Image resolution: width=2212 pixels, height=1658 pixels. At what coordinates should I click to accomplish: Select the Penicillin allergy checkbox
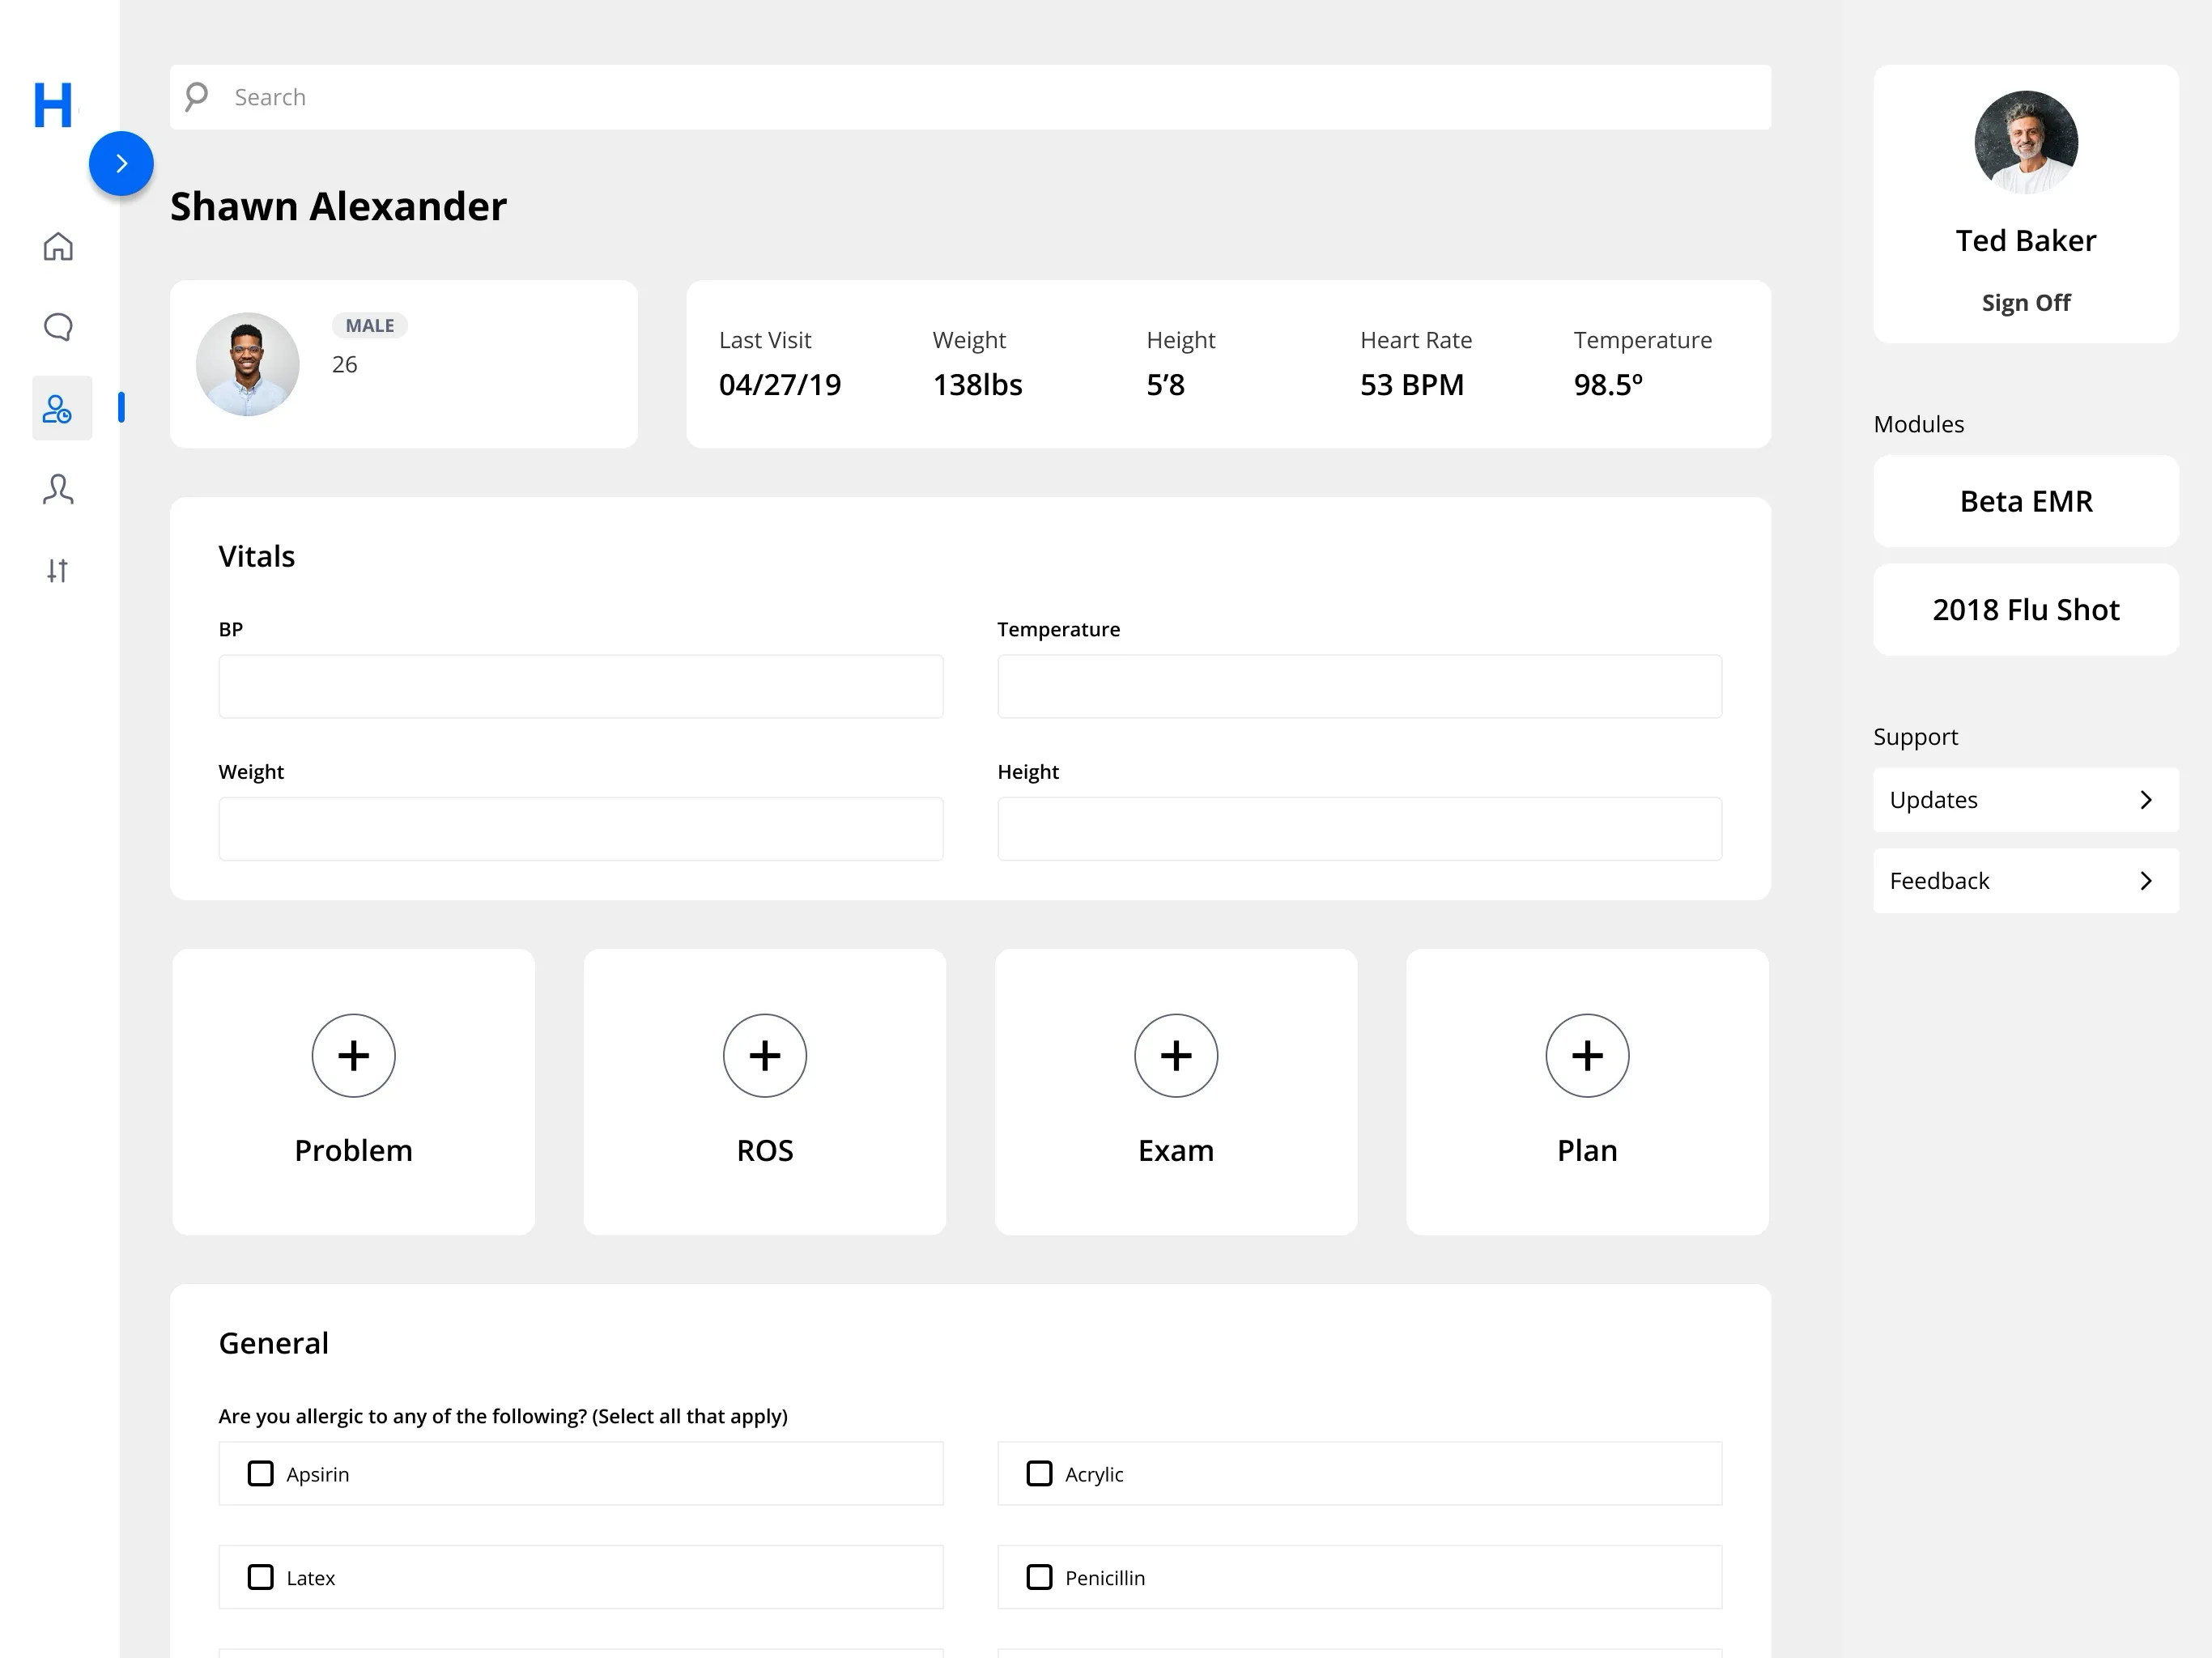click(x=1039, y=1577)
